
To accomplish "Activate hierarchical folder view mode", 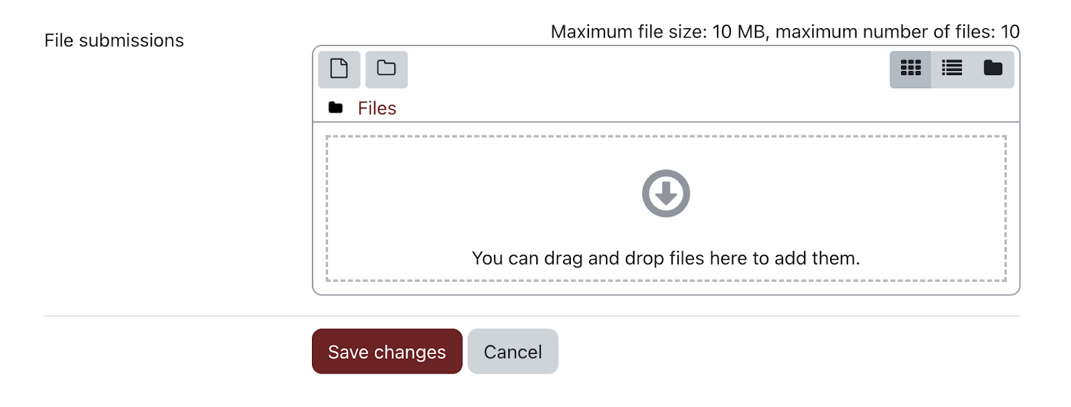I will point(992,68).
